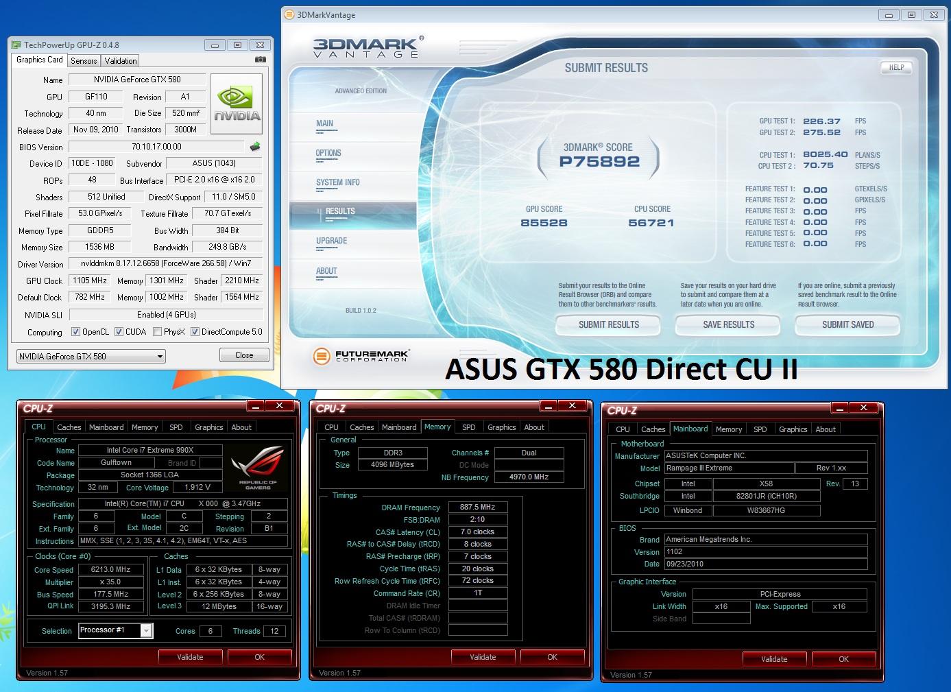Expand the Processor #1 selection dropdown
Image resolution: width=951 pixels, height=692 pixels.
tap(116, 630)
